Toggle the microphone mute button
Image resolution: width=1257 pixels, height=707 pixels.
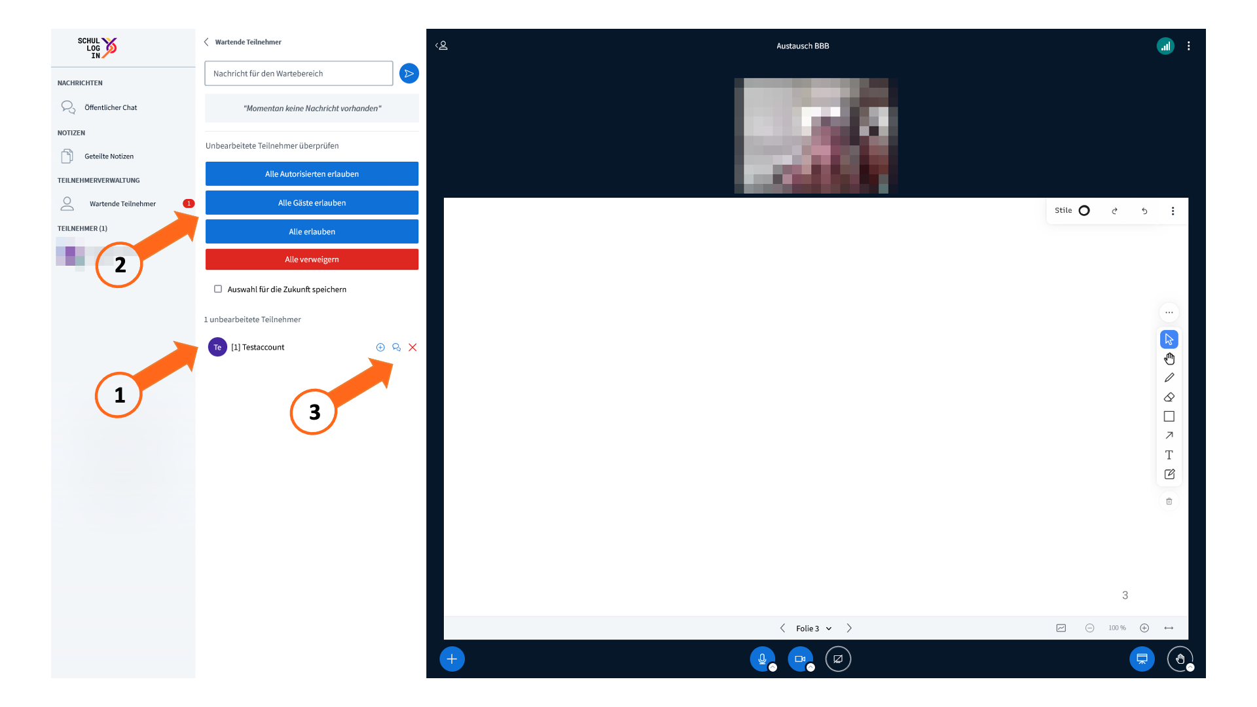pos(762,659)
